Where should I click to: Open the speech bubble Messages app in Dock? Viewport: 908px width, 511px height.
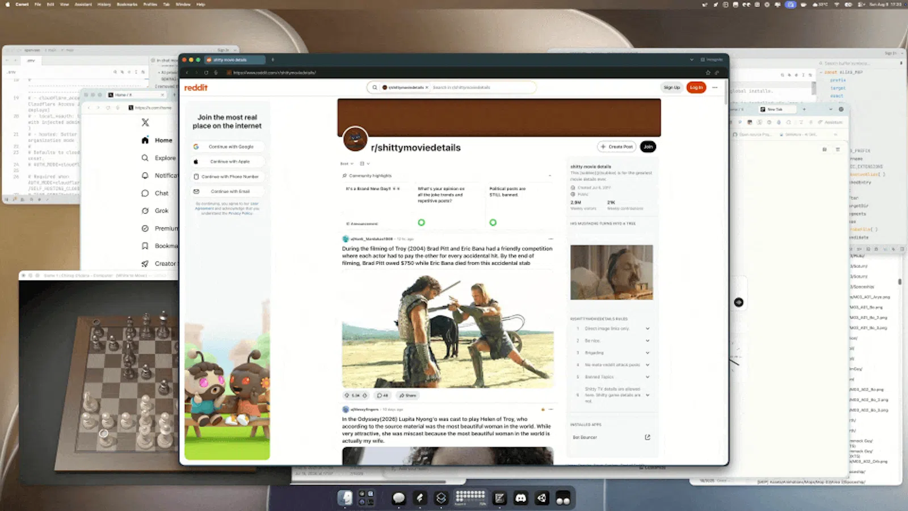pyautogui.click(x=399, y=498)
